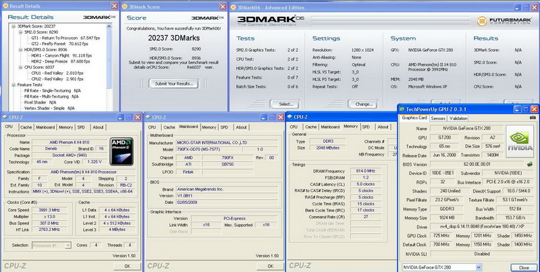Image resolution: width=540 pixels, height=272 pixels.
Task: Click the 3DMark Score window title icon
Action: (125, 6)
